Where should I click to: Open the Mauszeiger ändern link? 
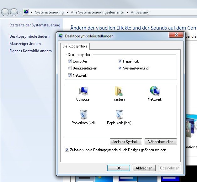pyautogui.click(x=25, y=44)
